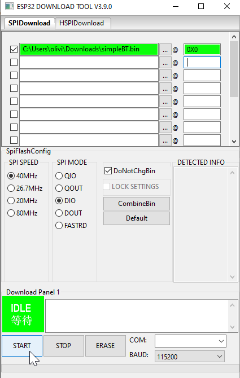The width and height of the screenshot is (240, 378).
Task: Click the IDLE status indicator
Action: [23, 314]
